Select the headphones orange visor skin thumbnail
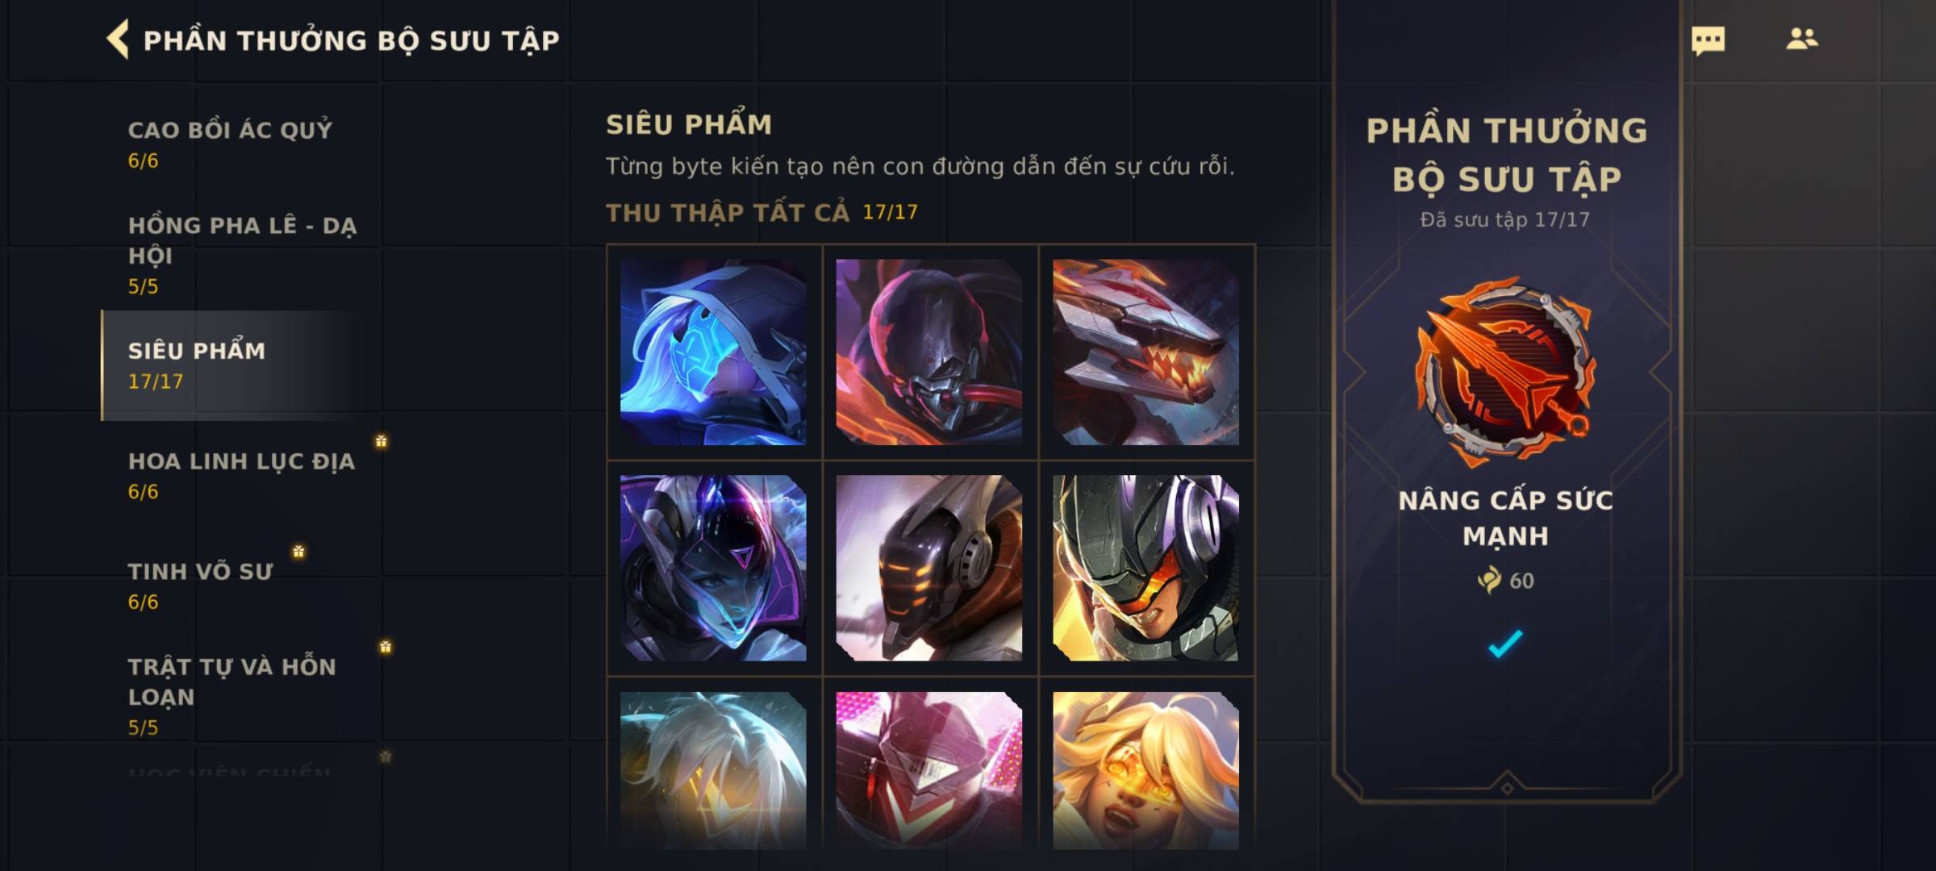The width and height of the screenshot is (1936, 871). (1145, 568)
